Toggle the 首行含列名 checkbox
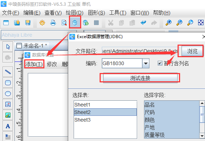The height and width of the screenshot is (141, 205). pyautogui.click(x=160, y=63)
